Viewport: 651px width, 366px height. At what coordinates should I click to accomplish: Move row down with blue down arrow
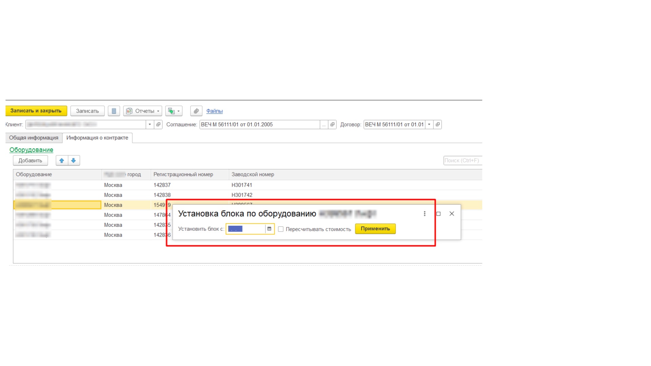[74, 160]
